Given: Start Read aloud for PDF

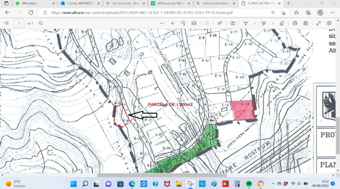Looking at the screenshot, I should [219, 23].
